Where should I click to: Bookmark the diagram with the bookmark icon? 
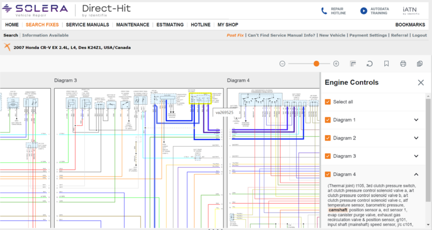[386, 63]
